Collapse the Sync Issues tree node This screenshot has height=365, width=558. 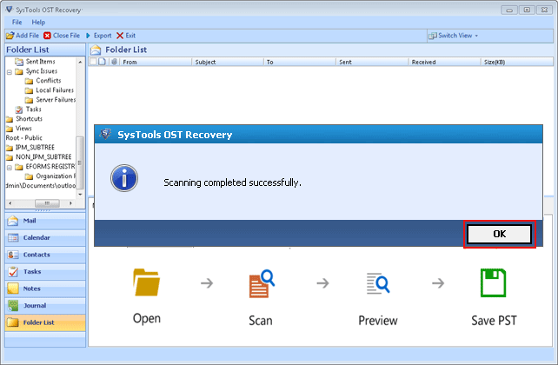pos(10,72)
